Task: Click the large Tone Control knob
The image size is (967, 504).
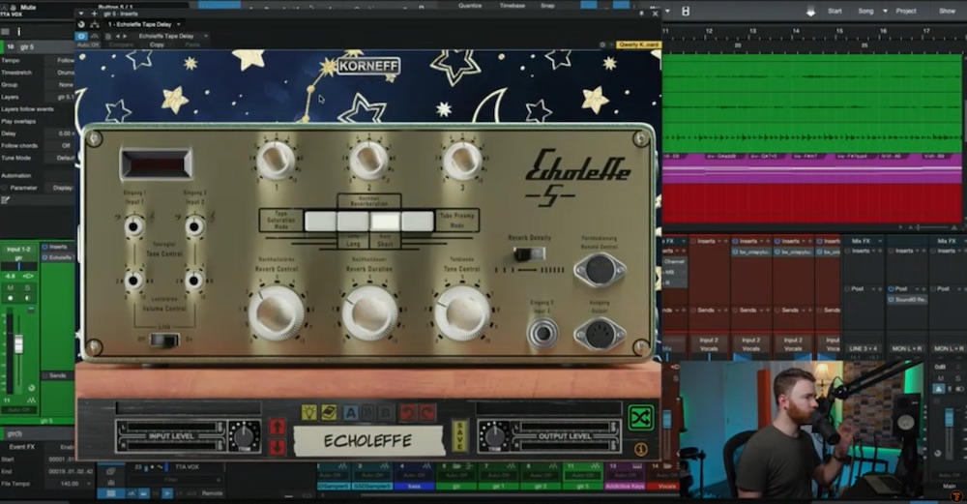Action: (x=462, y=312)
